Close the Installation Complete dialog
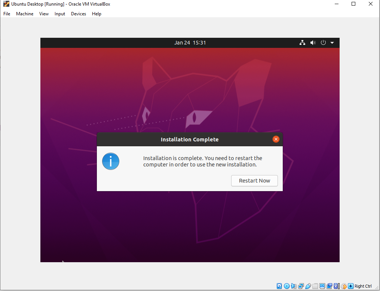The height and width of the screenshot is (291, 380). pos(276,139)
